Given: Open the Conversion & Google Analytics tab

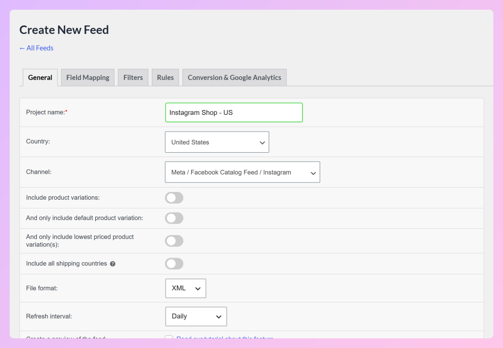Looking at the screenshot, I should coord(234,78).
